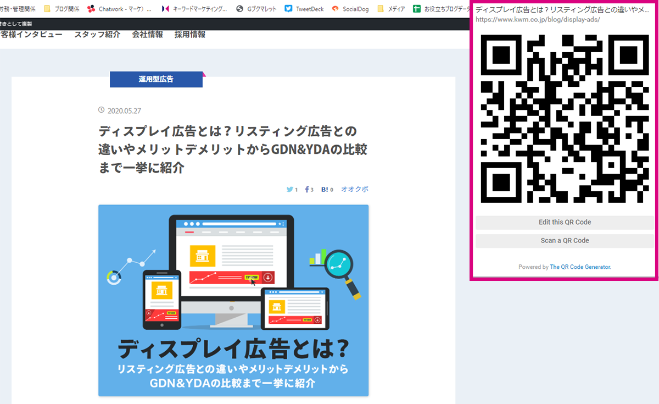Image resolution: width=659 pixels, height=404 pixels.
Task: Click the 2020.05.27 publish date
Action: coord(125,110)
